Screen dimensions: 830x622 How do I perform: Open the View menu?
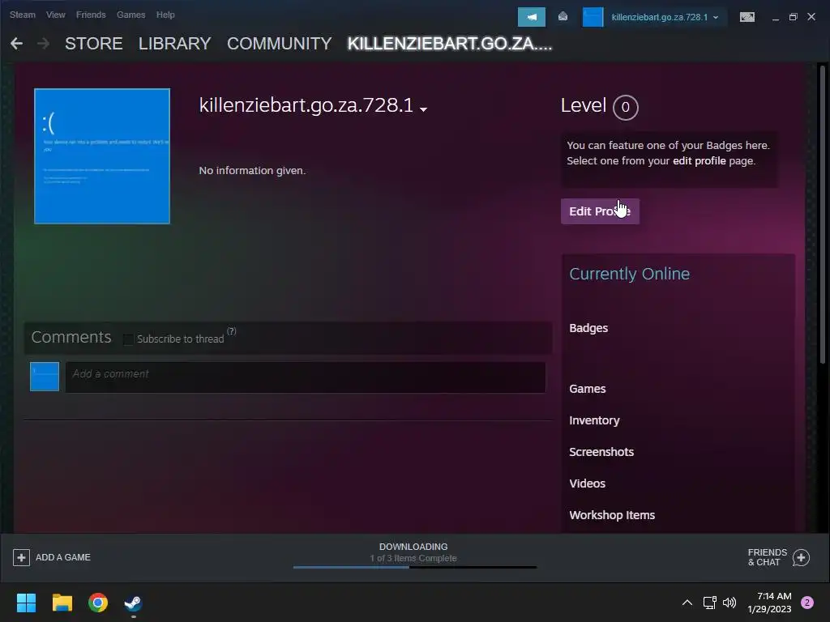(x=56, y=15)
